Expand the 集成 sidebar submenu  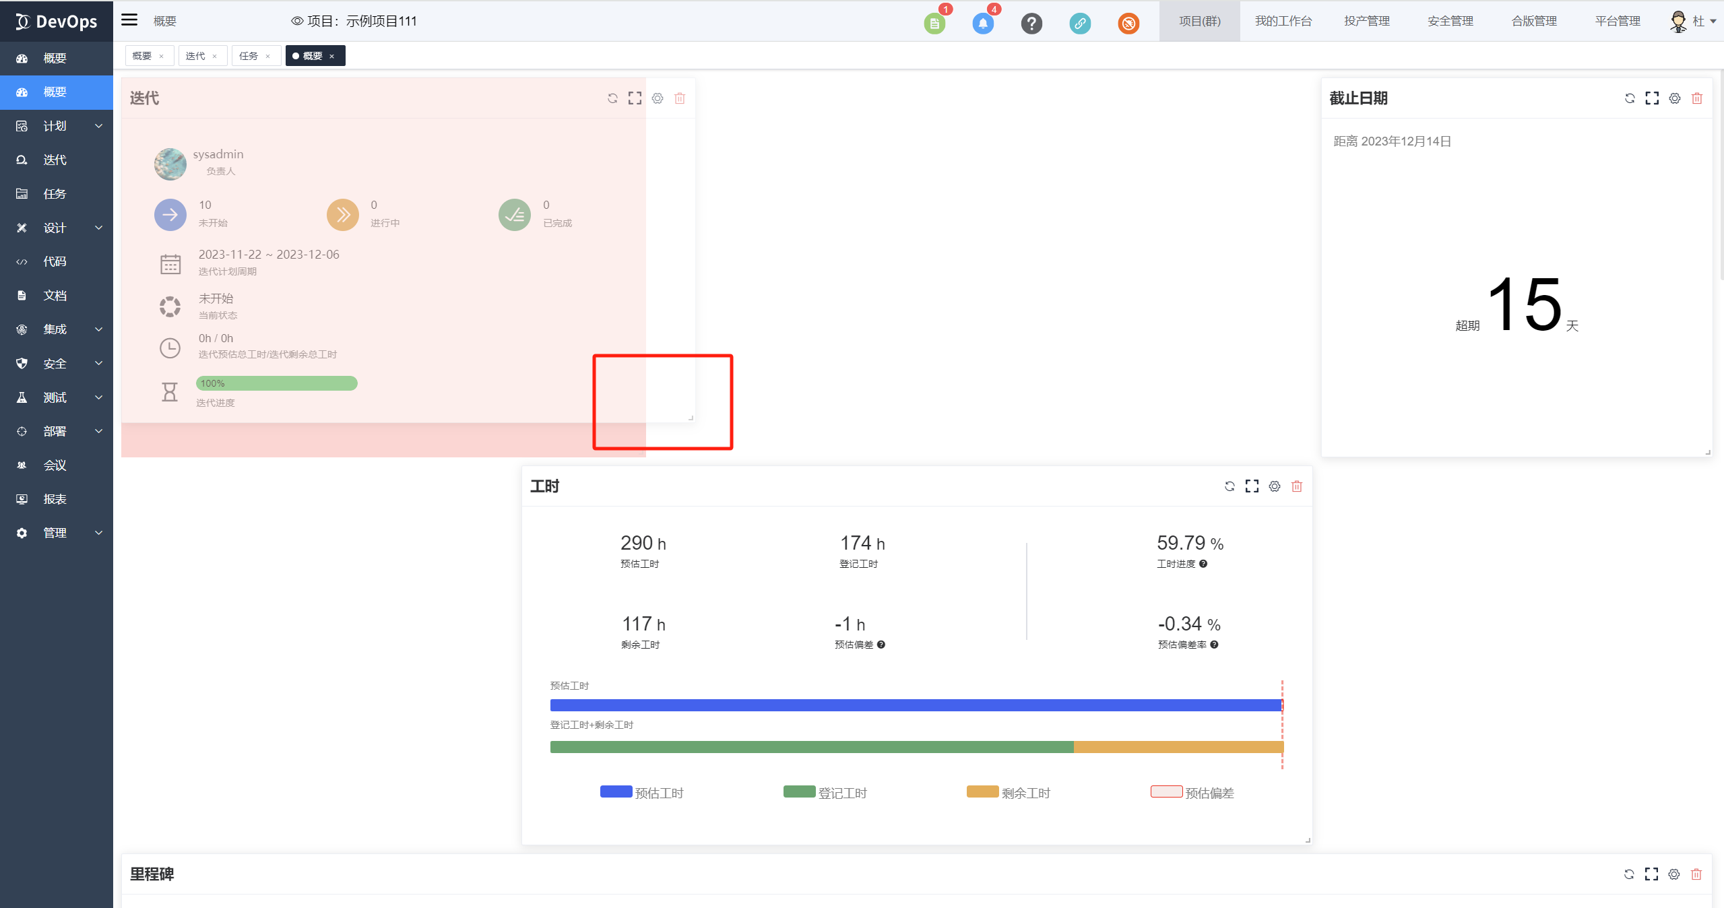point(57,329)
